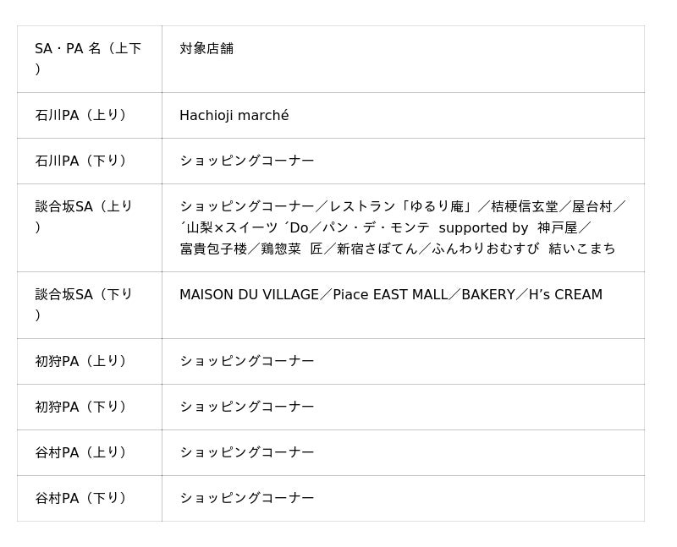Click the H's CREAM store name

tap(565, 295)
